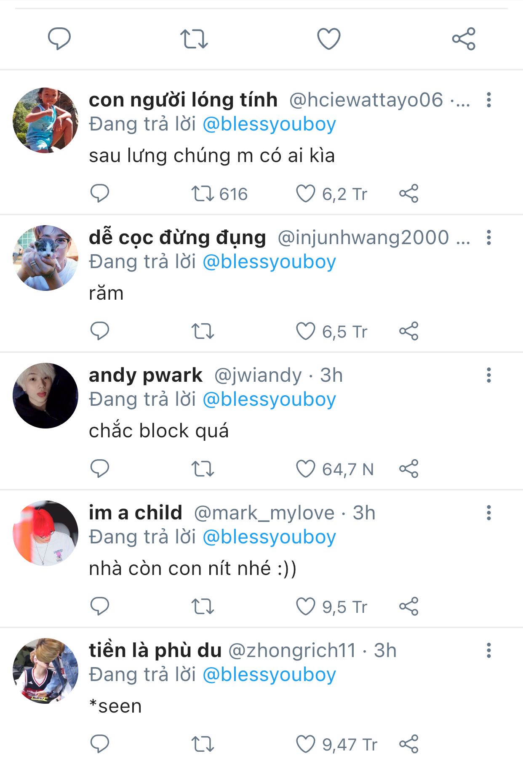Open more options for hciewattayo06's reply
The image size is (523, 761).
[x=489, y=100]
